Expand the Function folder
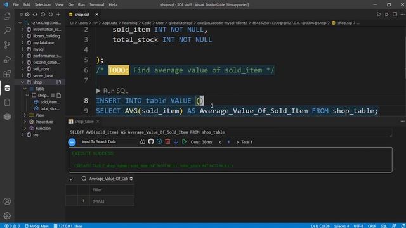This screenshot has height=228, width=406. (25, 128)
